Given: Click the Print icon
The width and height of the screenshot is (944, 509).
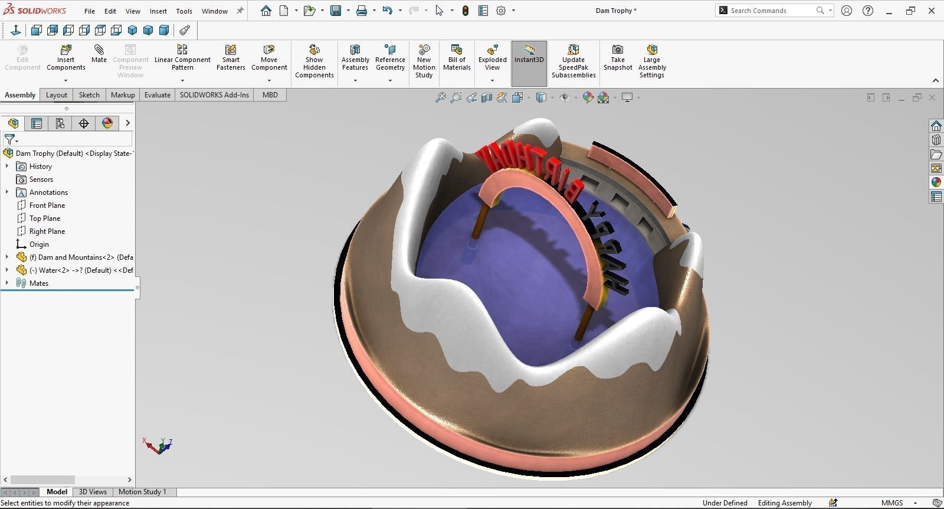Looking at the screenshot, I should point(362,11).
